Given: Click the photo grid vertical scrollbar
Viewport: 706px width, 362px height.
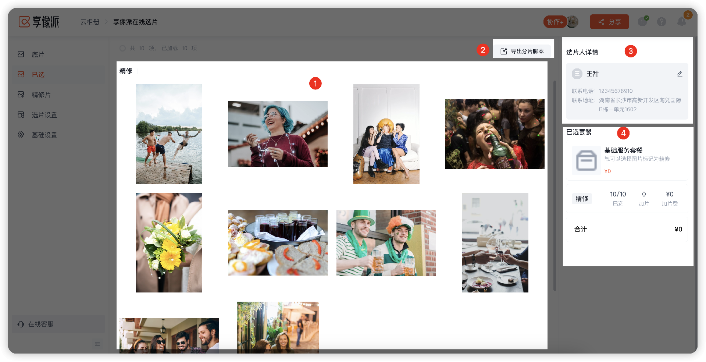Looking at the screenshot, I should click(555, 184).
